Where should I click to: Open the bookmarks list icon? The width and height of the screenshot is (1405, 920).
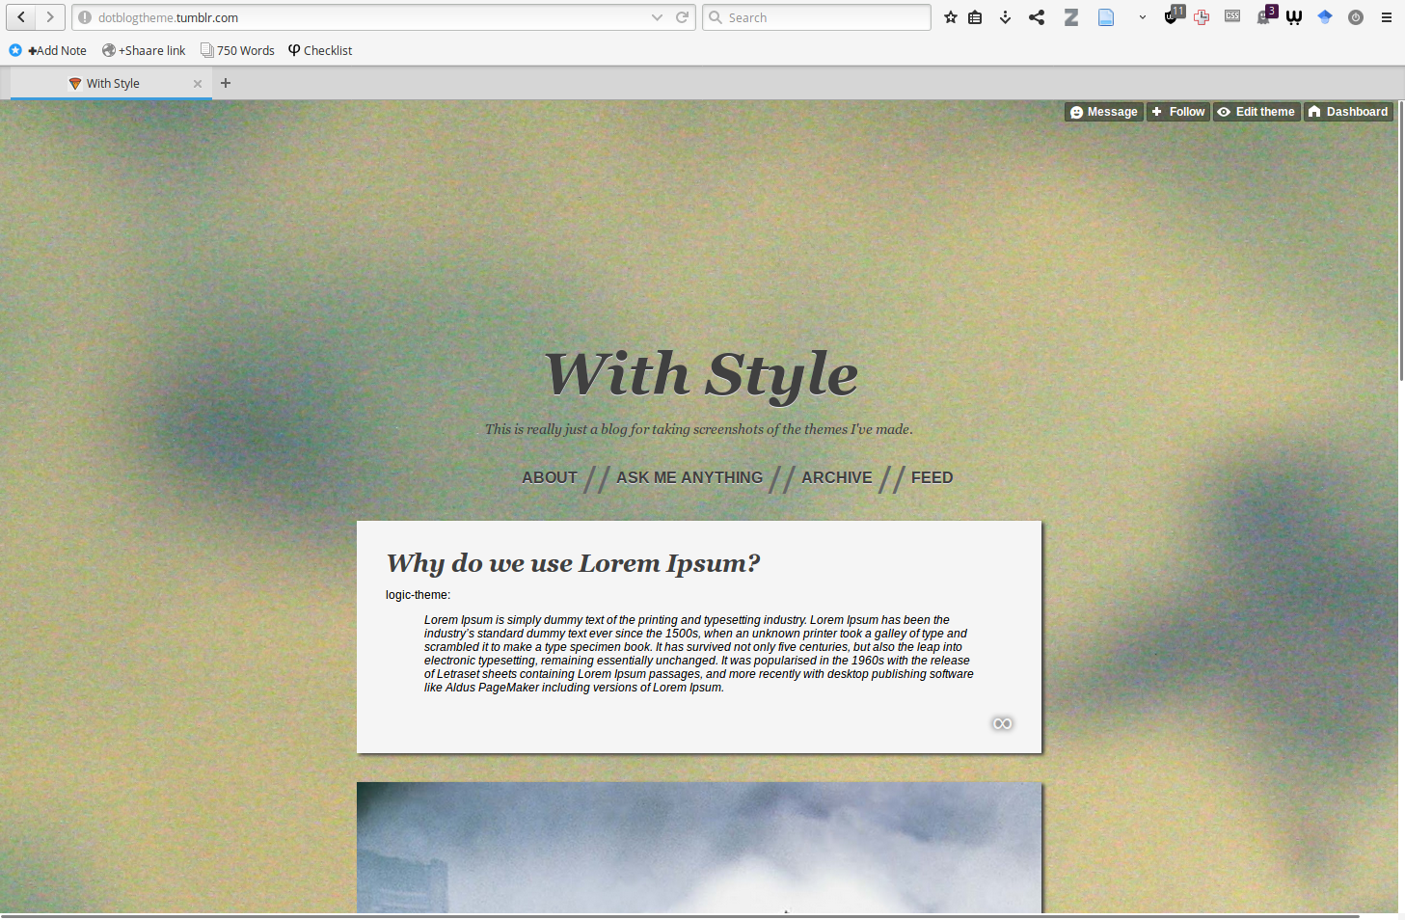pyautogui.click(x=975, y=17)
